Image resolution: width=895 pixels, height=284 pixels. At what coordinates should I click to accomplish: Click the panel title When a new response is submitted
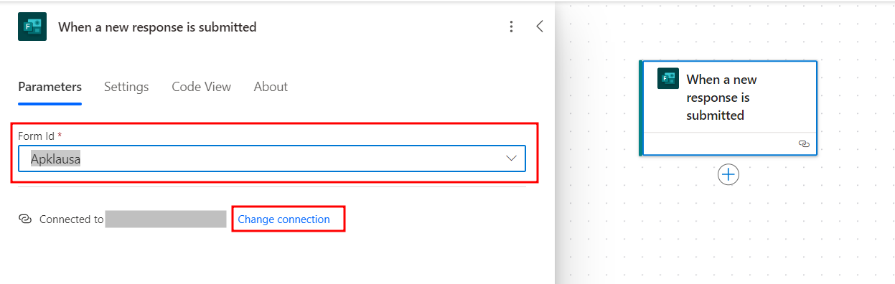pos(157,27)
